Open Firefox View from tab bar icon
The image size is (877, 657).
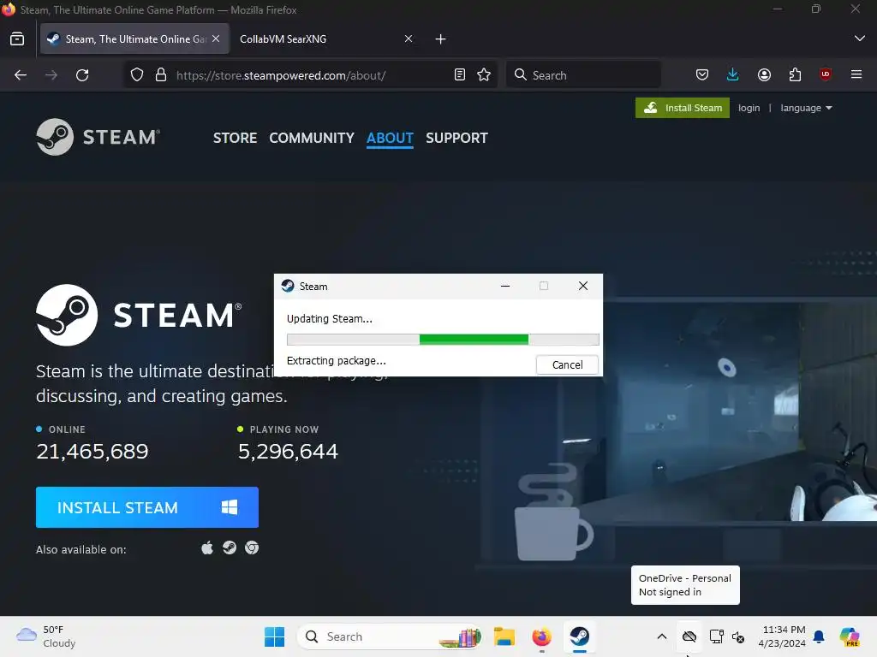pos(17,39)
